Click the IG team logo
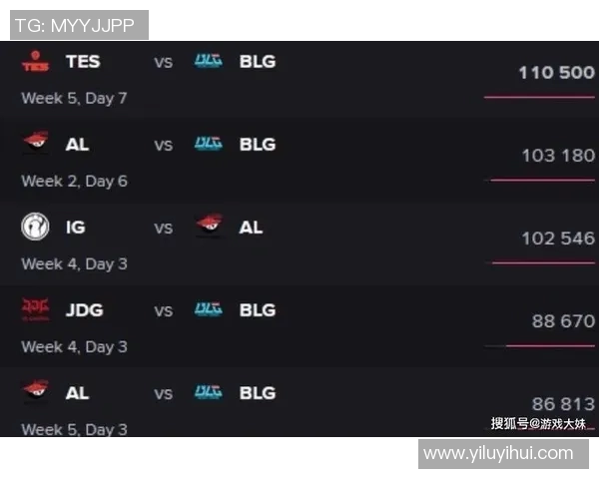599x479 pixels. [x=35, y=227]
